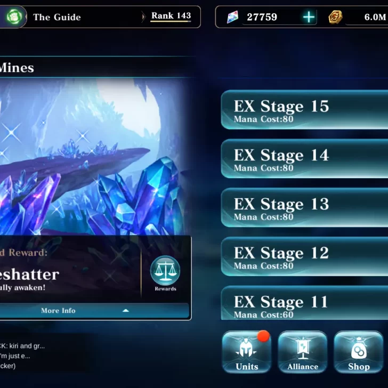Select EX Stage 15
The width and height of the screenshot is (388, 388).
pyautogui.click(x=304, y=110)
